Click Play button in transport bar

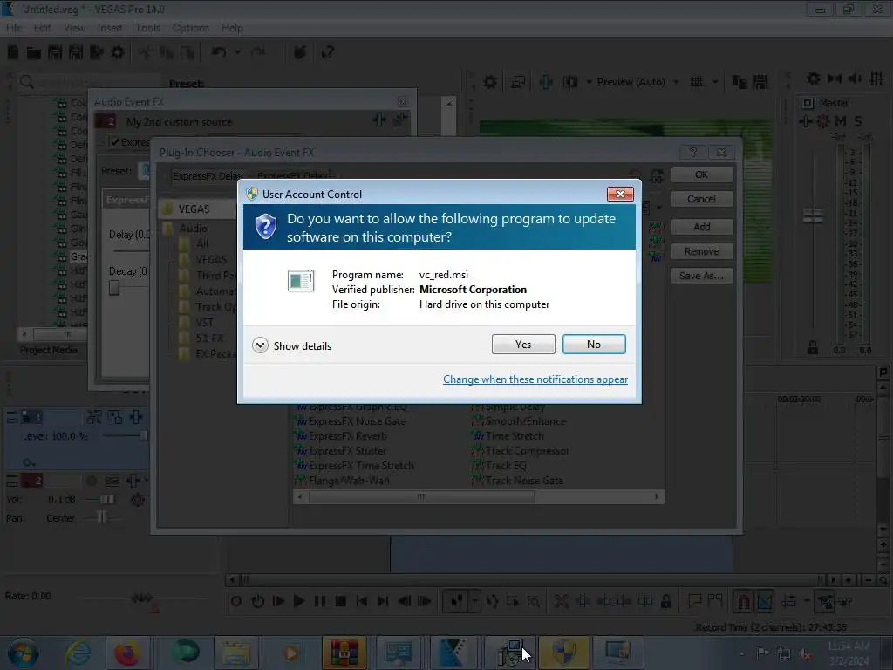[299, 601]
